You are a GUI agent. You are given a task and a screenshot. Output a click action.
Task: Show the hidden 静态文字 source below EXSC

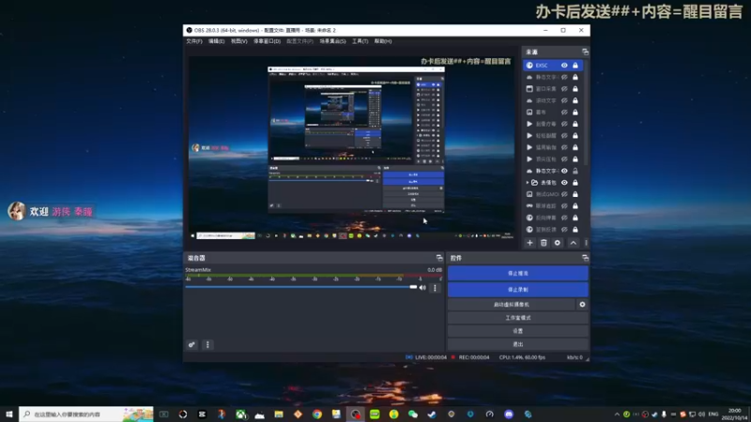pos(564,77)
